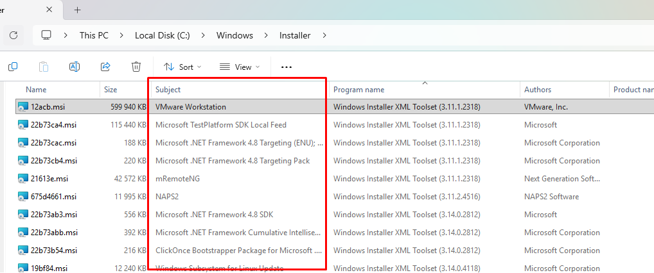Sort by the Program name column header
The height and width of the screenshot is (273, 654).
click(x=358, y=90)
